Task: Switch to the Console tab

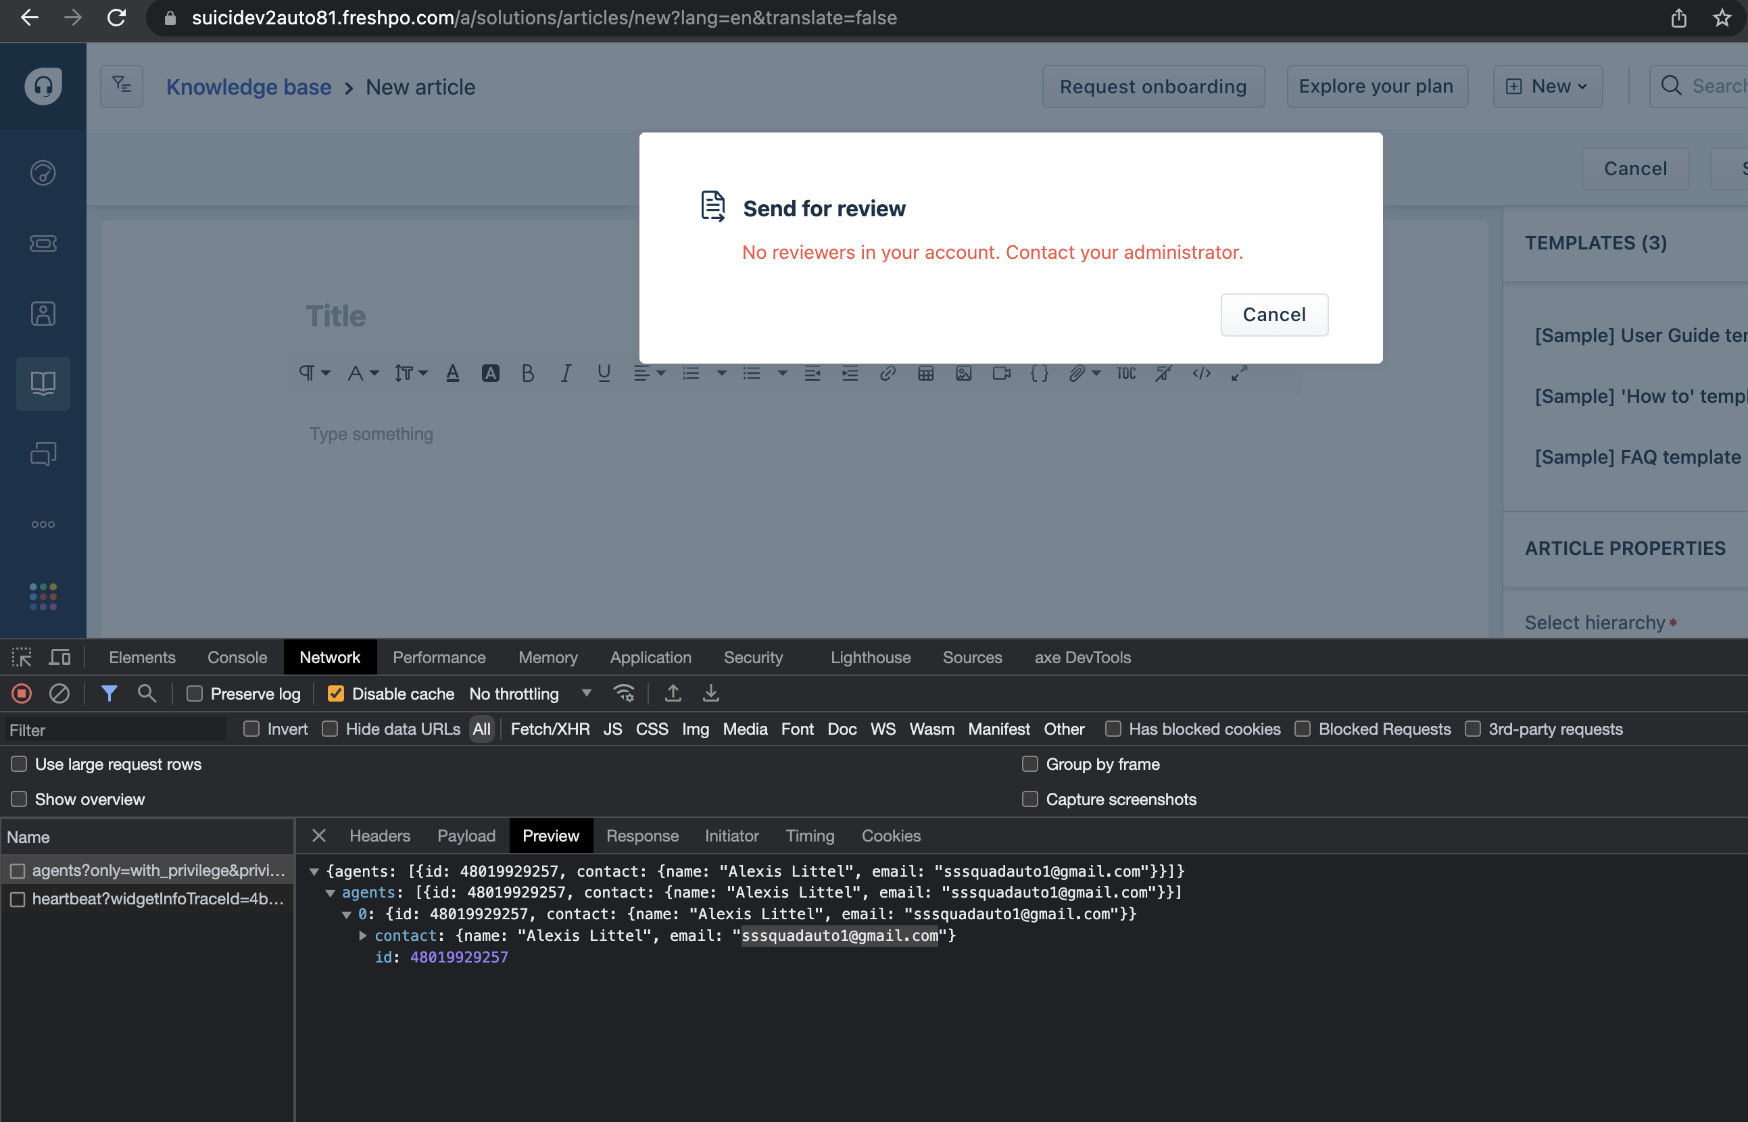Action: (237, 657)
